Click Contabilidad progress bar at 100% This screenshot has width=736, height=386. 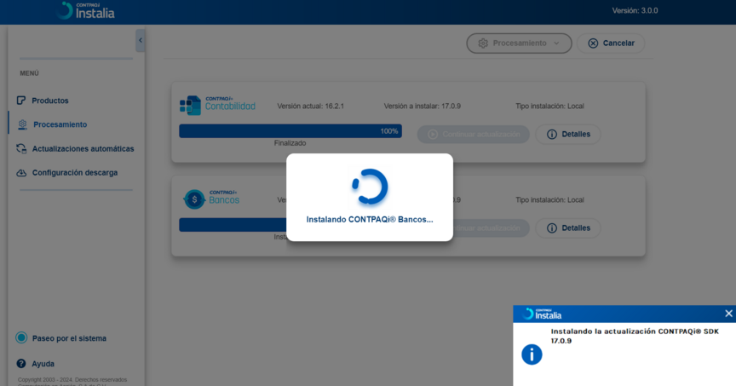pyautogui.click(x=290, y=131)
